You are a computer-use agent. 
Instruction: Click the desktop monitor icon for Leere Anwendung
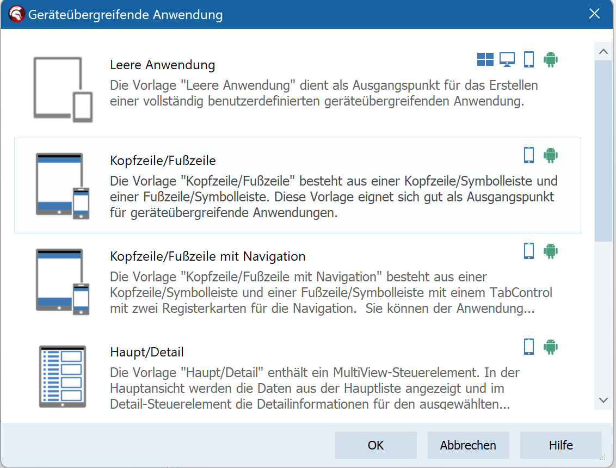[x=507, y=59]
